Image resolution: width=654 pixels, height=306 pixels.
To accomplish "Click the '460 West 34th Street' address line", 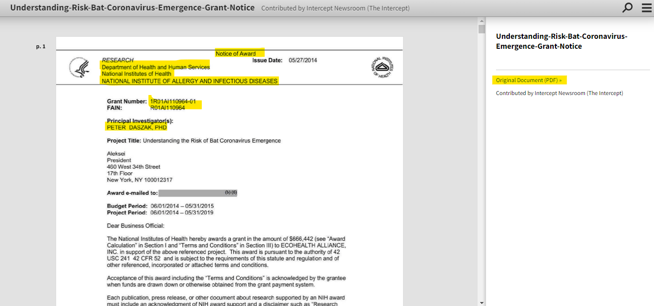I will click(134, 167).
